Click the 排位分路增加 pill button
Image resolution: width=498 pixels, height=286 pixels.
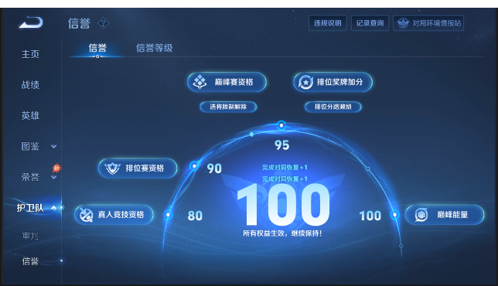[x=333, y=107]
